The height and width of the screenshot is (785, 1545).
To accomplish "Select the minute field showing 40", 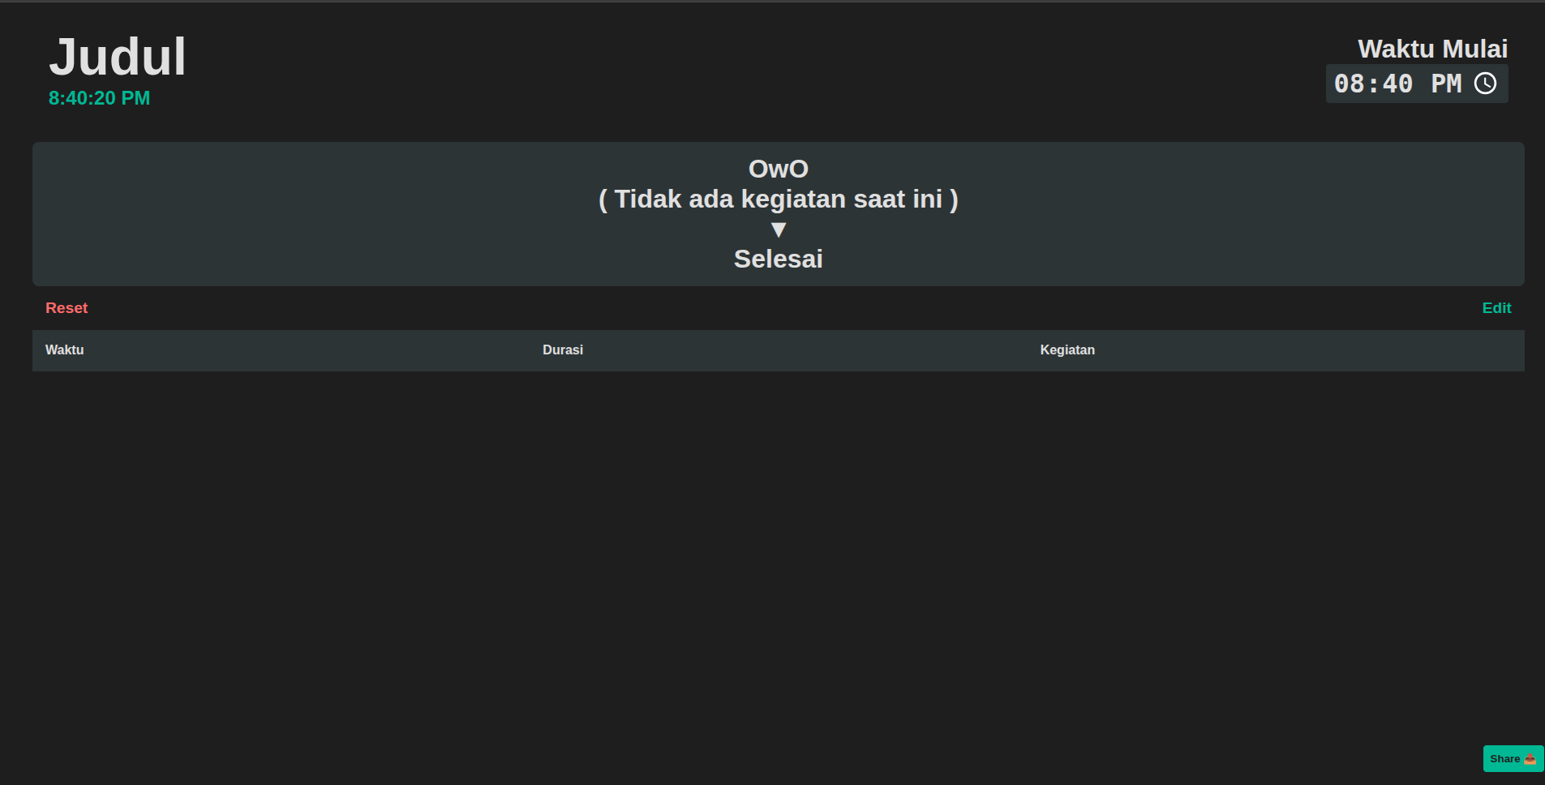I will (1397, 83).
